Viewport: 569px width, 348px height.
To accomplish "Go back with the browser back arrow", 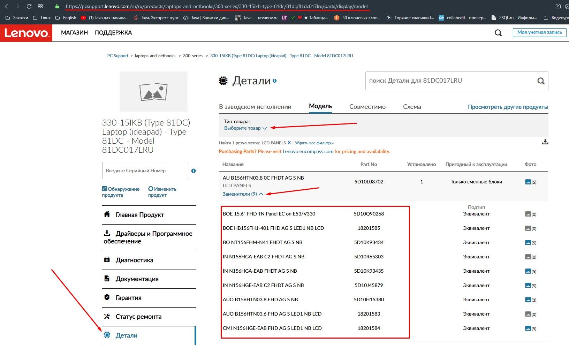I will [x=6, y=6].
